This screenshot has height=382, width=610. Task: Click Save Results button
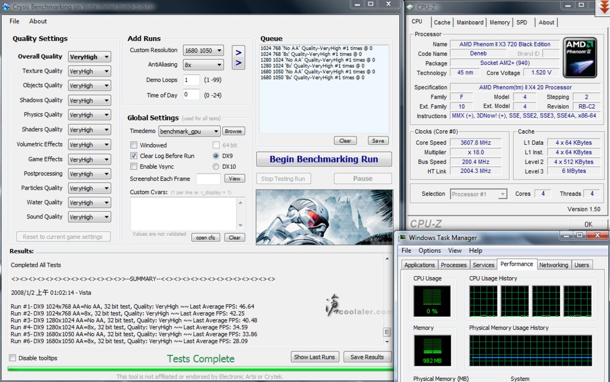367,357
